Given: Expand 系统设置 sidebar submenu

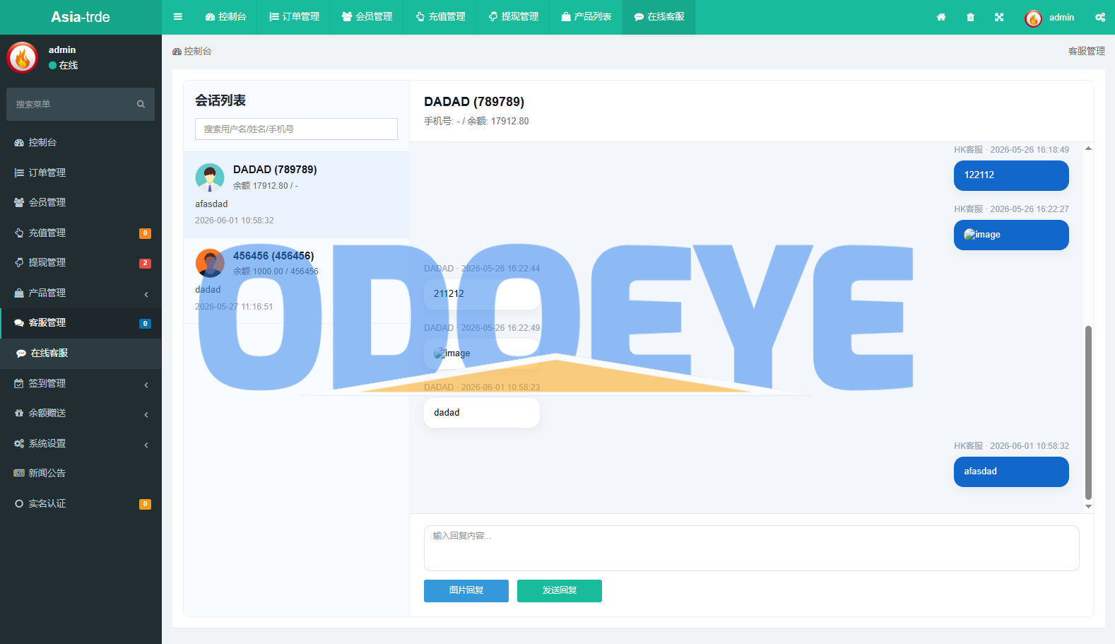Looking at the screenshot, I should coord(81,443).
